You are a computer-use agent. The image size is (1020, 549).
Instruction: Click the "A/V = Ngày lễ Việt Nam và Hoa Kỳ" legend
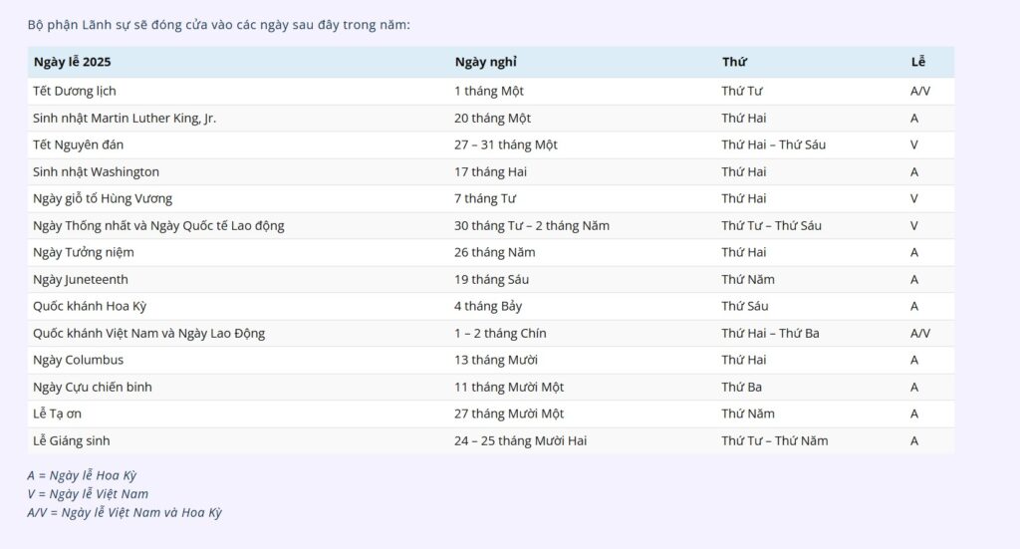125,512
